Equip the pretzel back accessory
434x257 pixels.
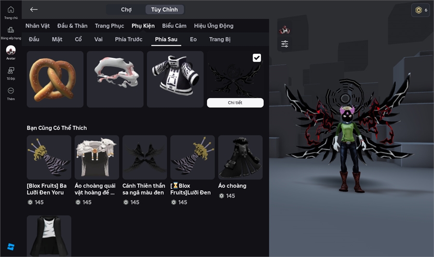55,79
